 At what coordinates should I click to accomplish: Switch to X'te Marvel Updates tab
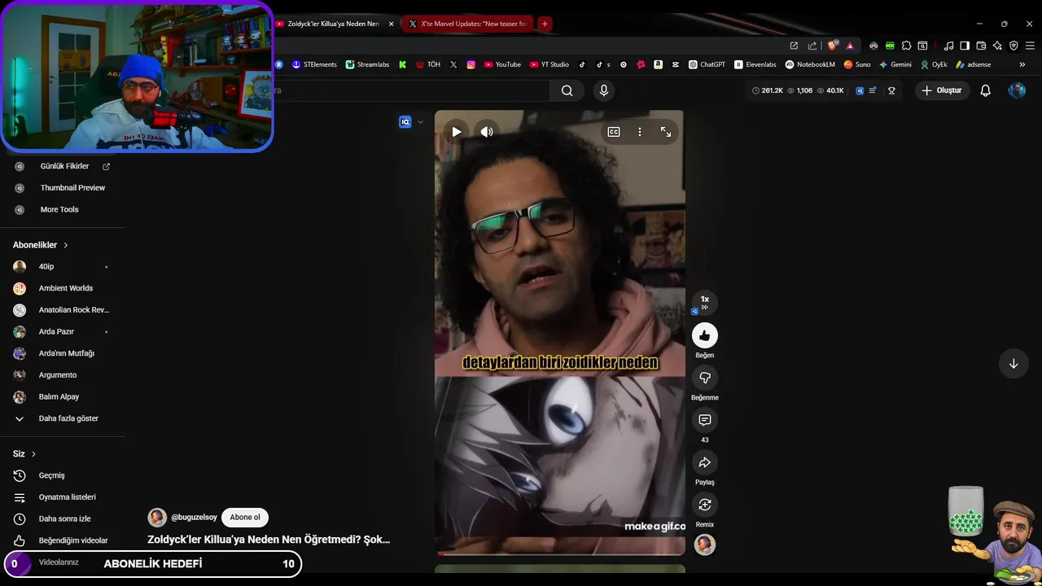[x=468, y=24]
